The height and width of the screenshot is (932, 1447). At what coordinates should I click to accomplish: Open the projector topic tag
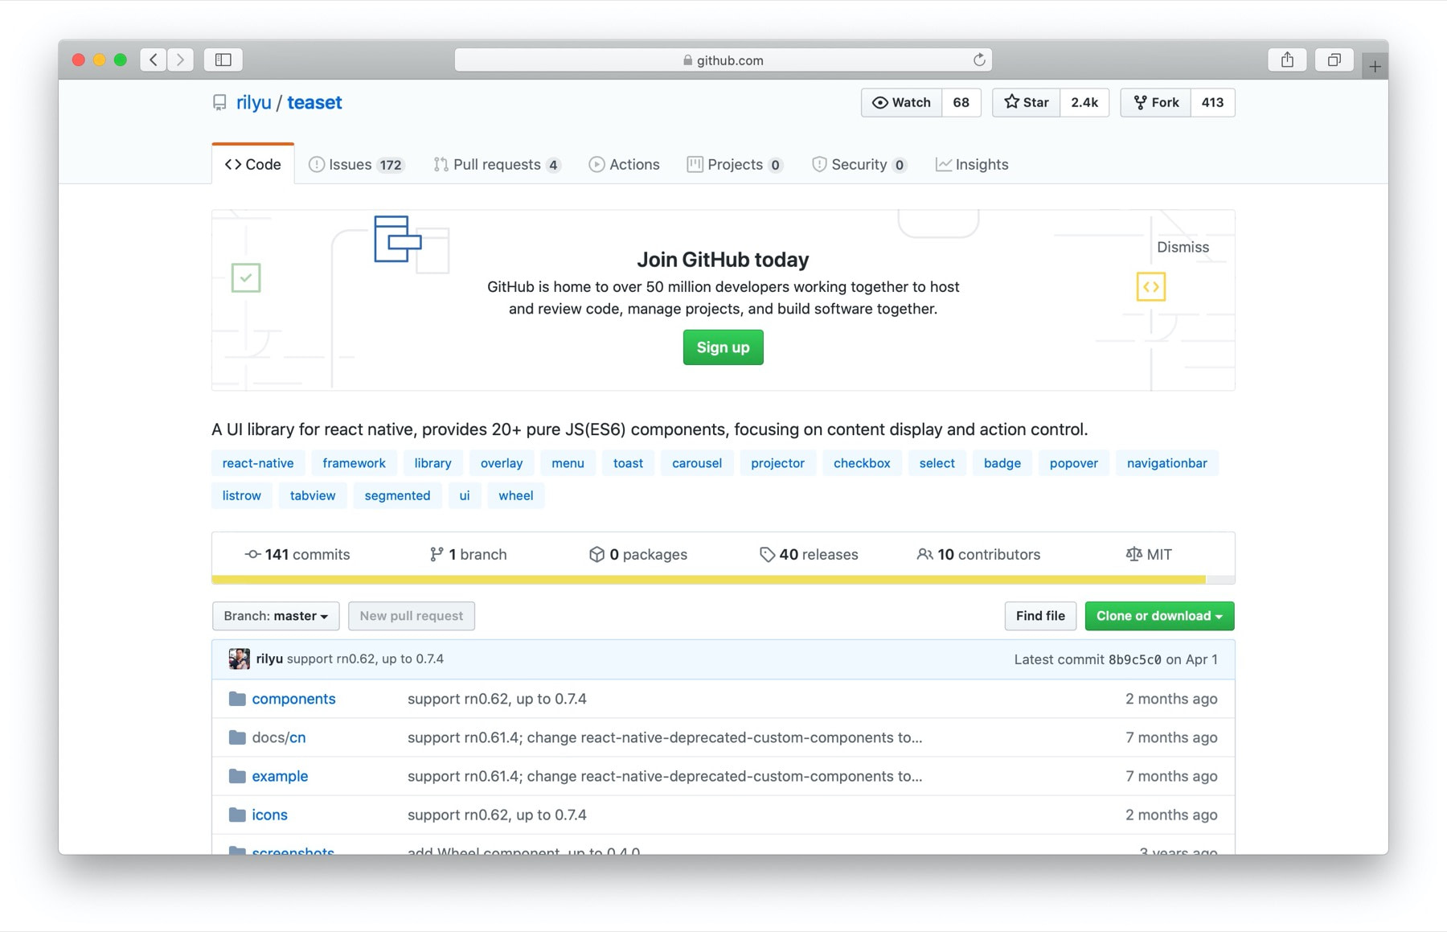click(777, 463)
